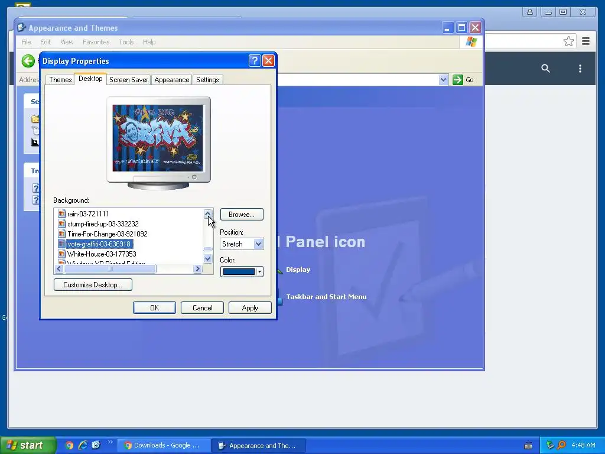Open the Edit menu
The height and width of the screenshot is (454, 605).
point(45,42)
